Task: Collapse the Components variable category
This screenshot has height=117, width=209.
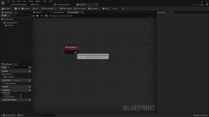Action: point(1,93)
